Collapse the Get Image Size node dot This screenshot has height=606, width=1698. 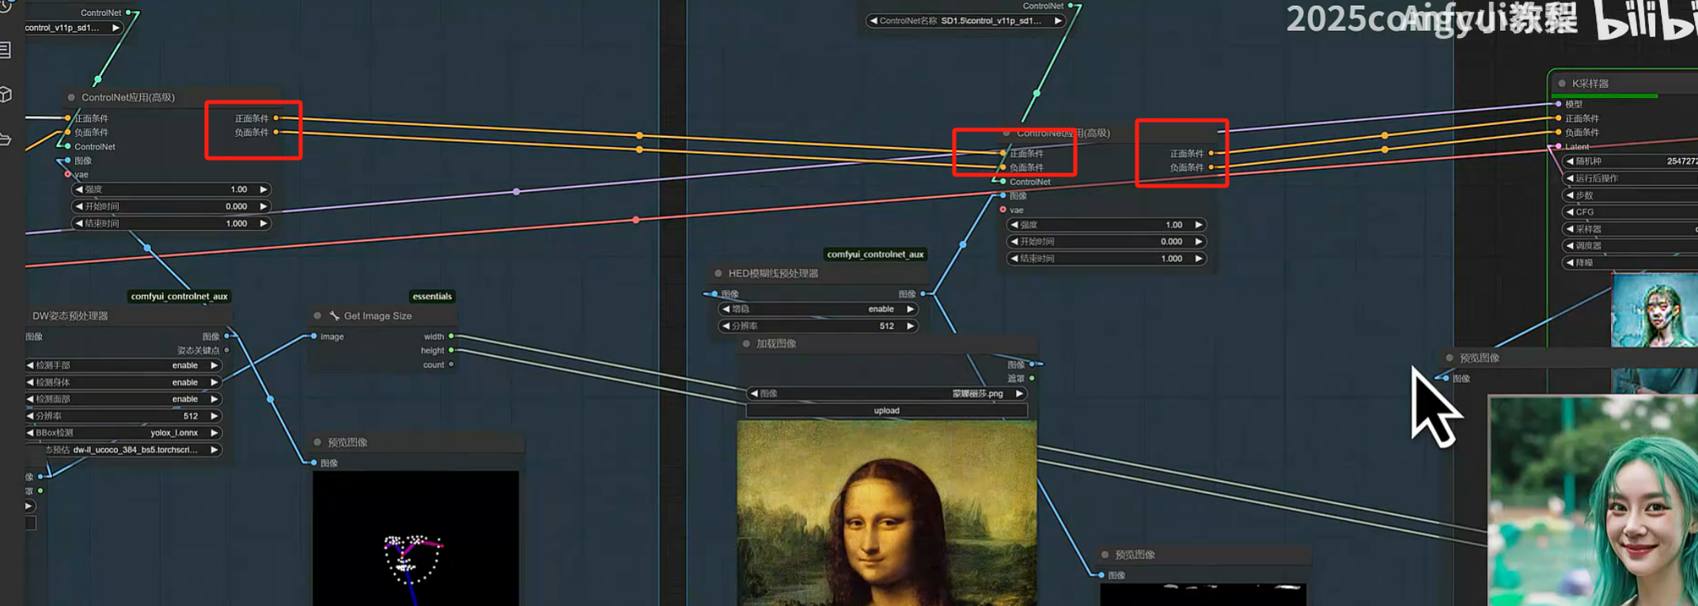pos(318,316)
